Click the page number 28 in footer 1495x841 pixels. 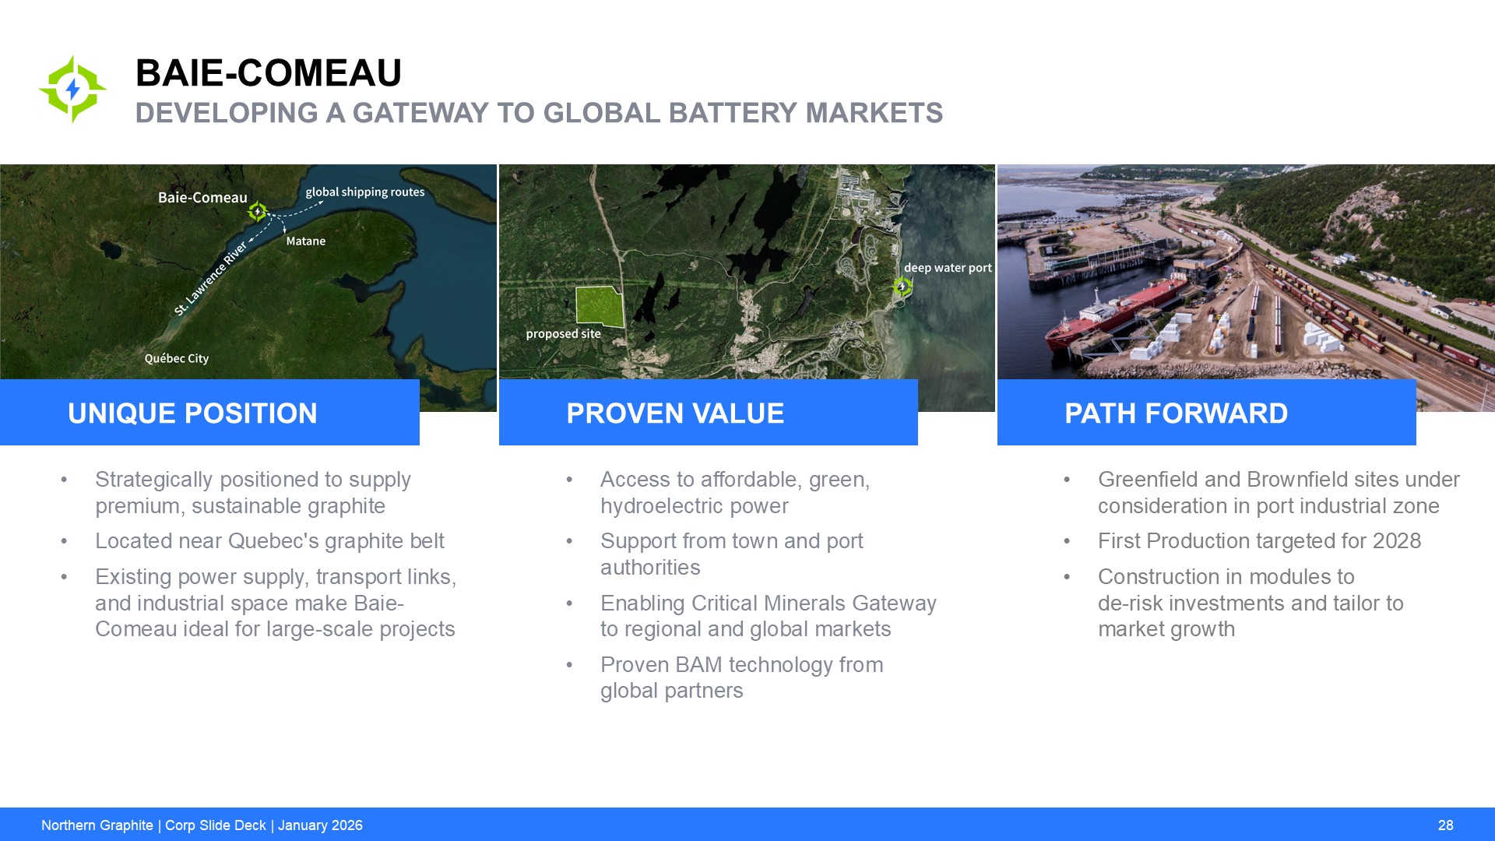point(1445,825)
